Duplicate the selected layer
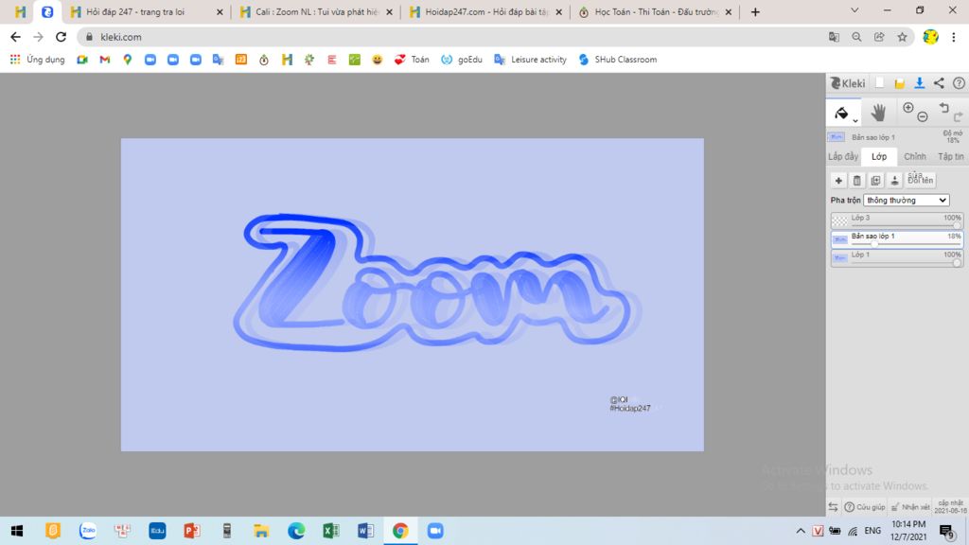The width and height of the screenshot is (969, 545). point(875,181)
